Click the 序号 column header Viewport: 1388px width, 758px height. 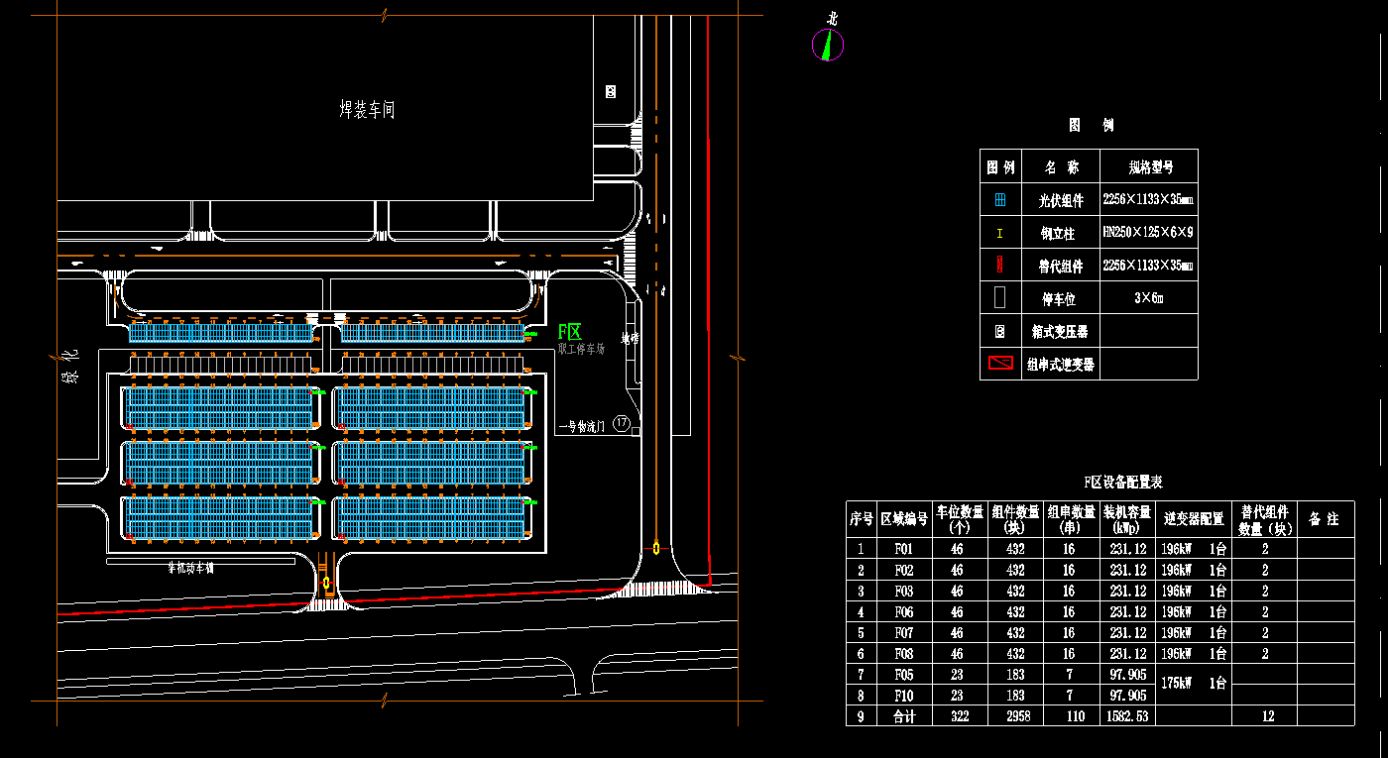(862, 518)
